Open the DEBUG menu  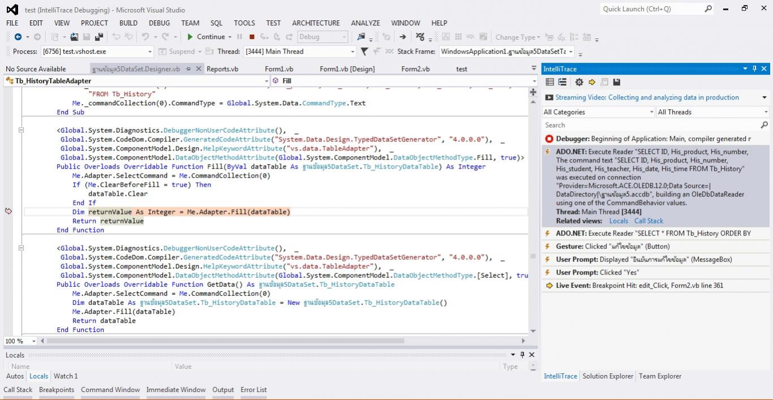click(159, 23)
